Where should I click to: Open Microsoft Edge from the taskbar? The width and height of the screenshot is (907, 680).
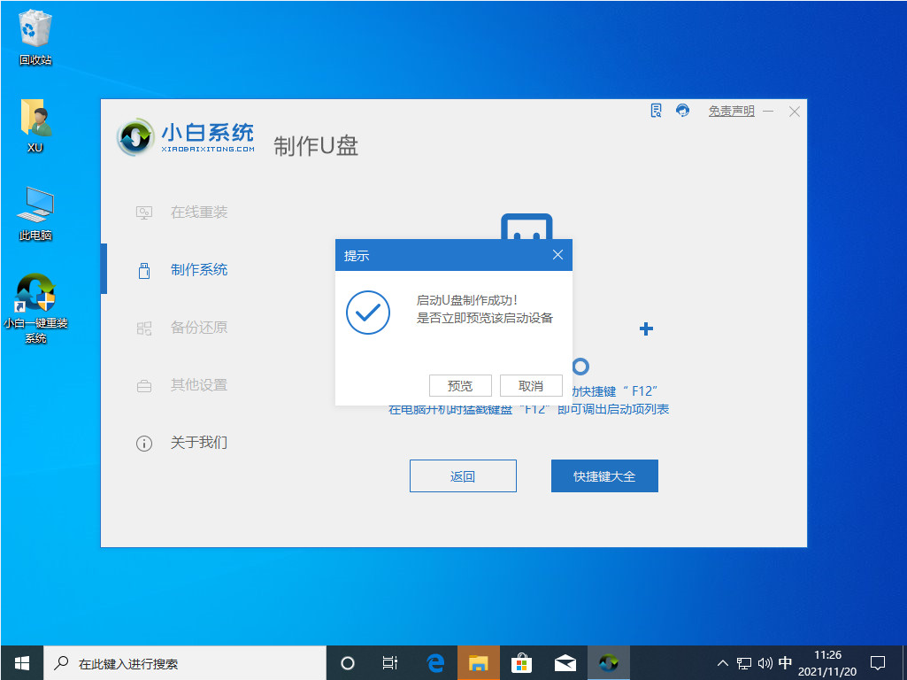(x=435, y=661)
